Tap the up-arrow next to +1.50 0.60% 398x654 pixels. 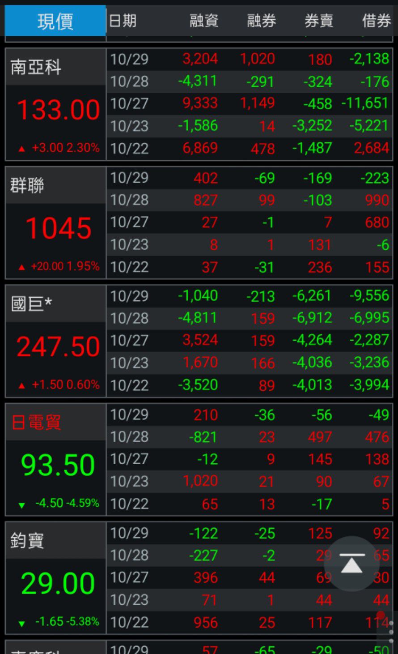click(21, 386)
